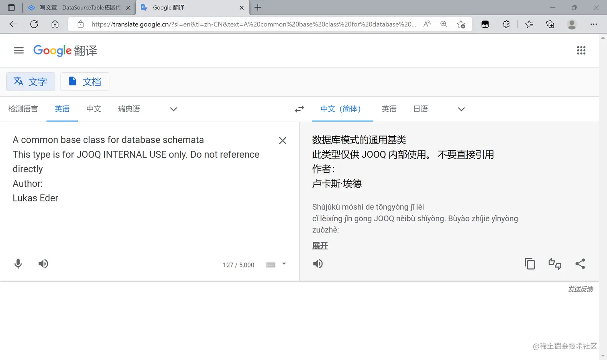Open the 发送反馈 send feedback link
The width and height of the screenshot is (607, 360).
(x=580, y=289)
